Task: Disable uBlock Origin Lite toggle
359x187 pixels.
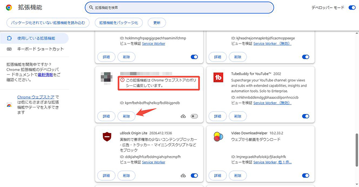Action: click(194, 176)
